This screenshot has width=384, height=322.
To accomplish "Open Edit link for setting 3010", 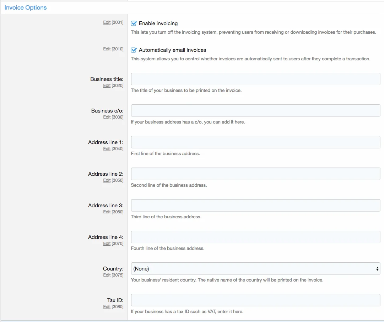I will [107, 49].
